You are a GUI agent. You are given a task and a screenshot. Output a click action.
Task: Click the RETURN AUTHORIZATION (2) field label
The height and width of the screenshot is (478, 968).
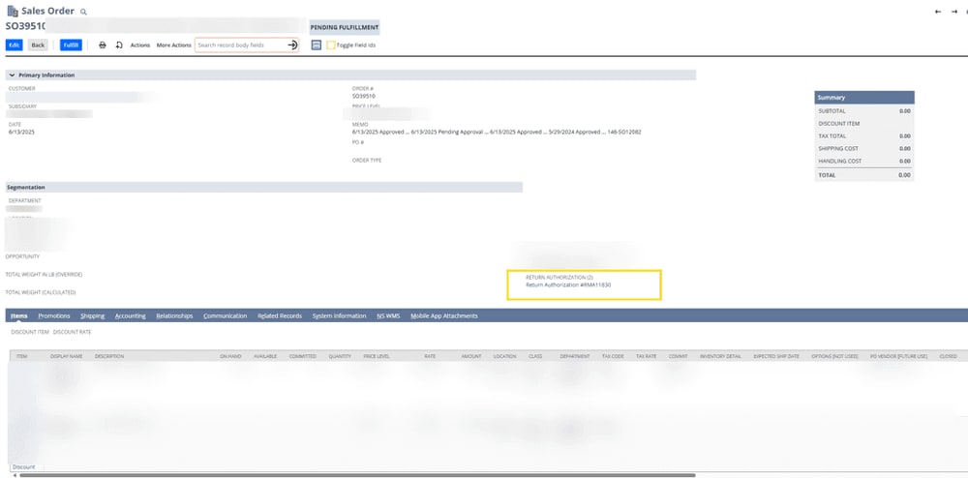click(560, 278)
